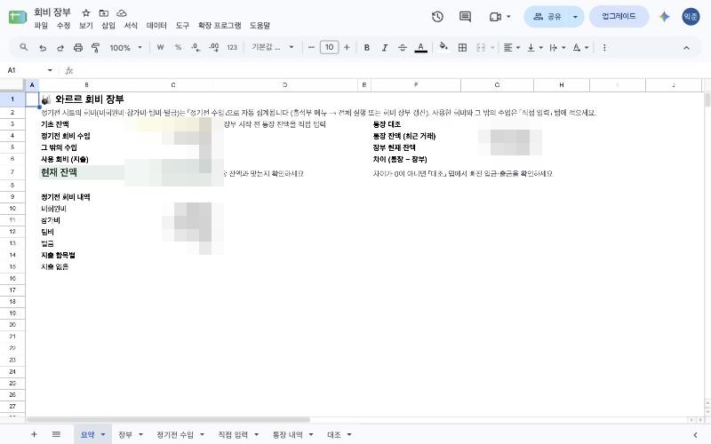Add a new sheet
The image size is (711, 444).
tap(34, 434)
